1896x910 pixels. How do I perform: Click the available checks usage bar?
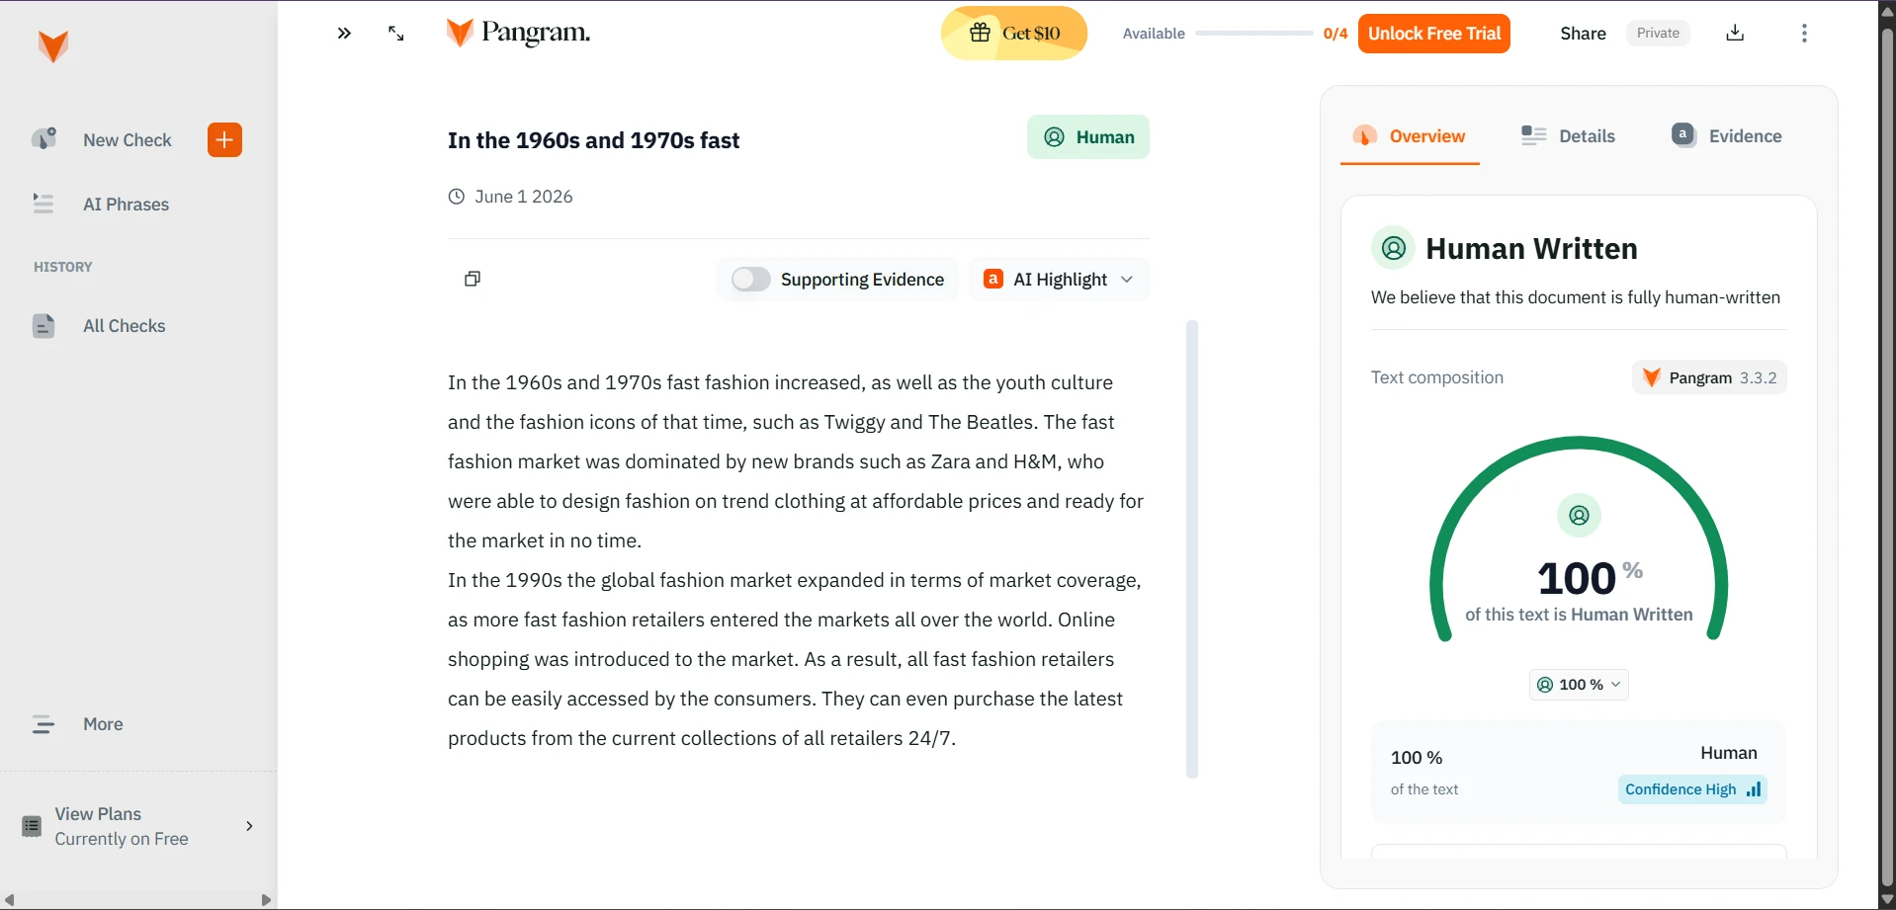[1253, 34]
